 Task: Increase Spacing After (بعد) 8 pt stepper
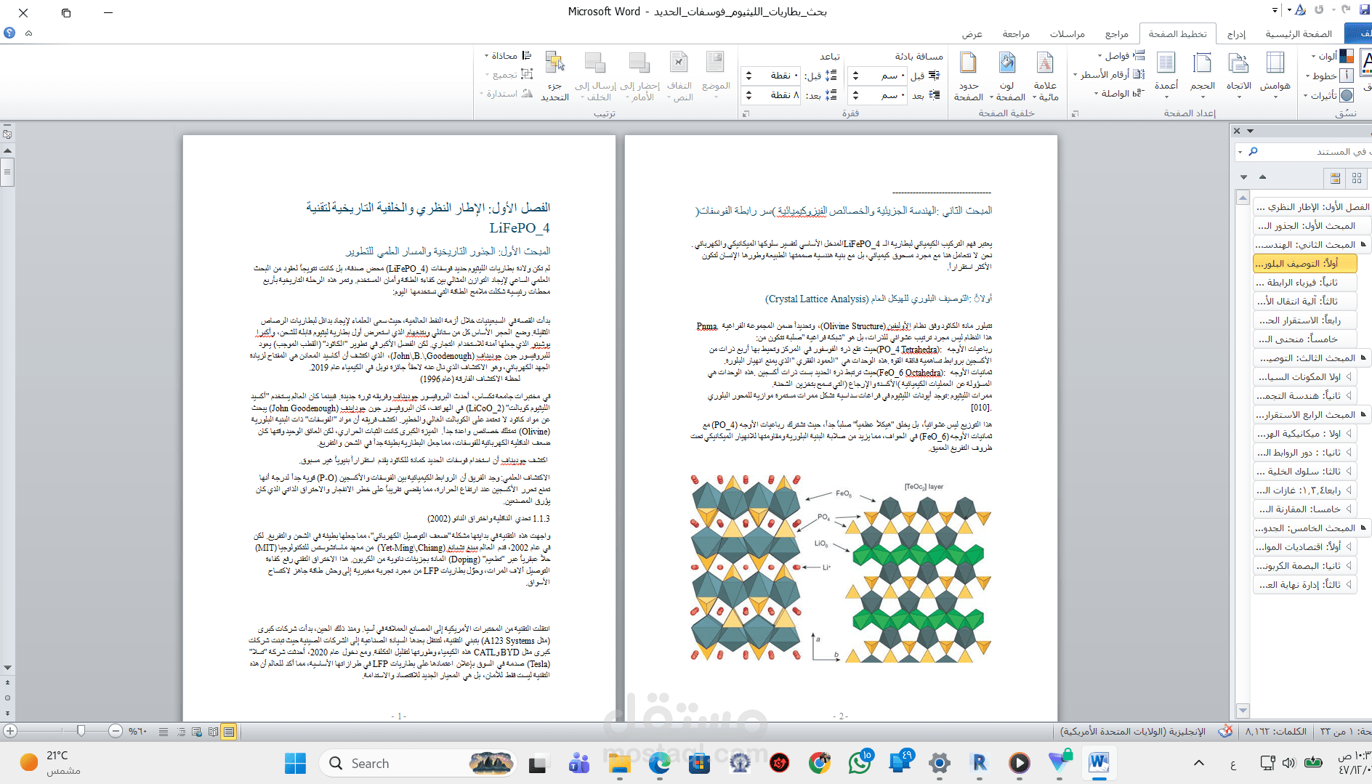[749, 92]
